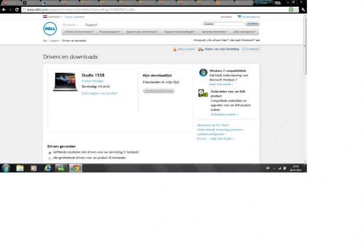The width and height of the screenshot is (364, 245).
Task: Expand 'Support bij bestellingen' dropdown
Action: click(180, 32)
